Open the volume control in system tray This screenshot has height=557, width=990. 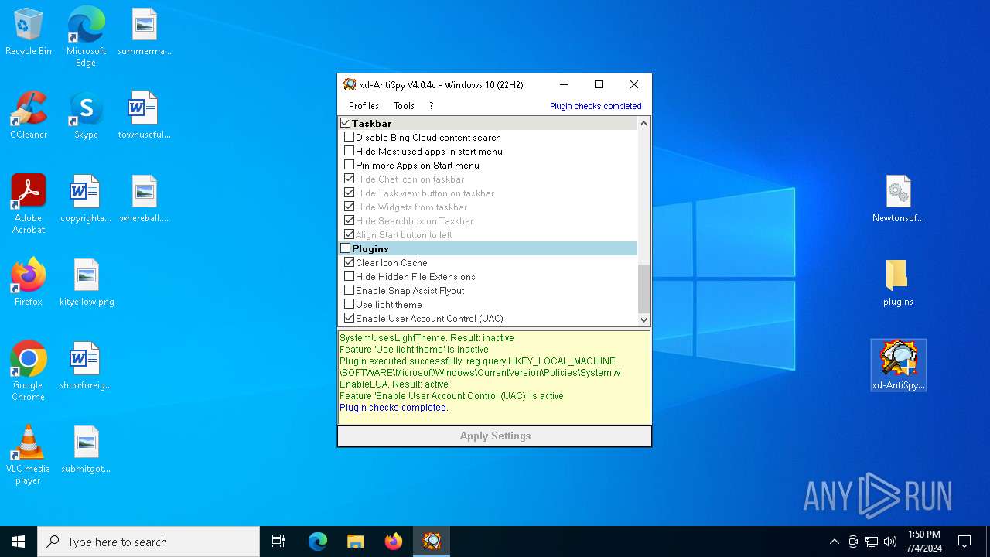890,542
